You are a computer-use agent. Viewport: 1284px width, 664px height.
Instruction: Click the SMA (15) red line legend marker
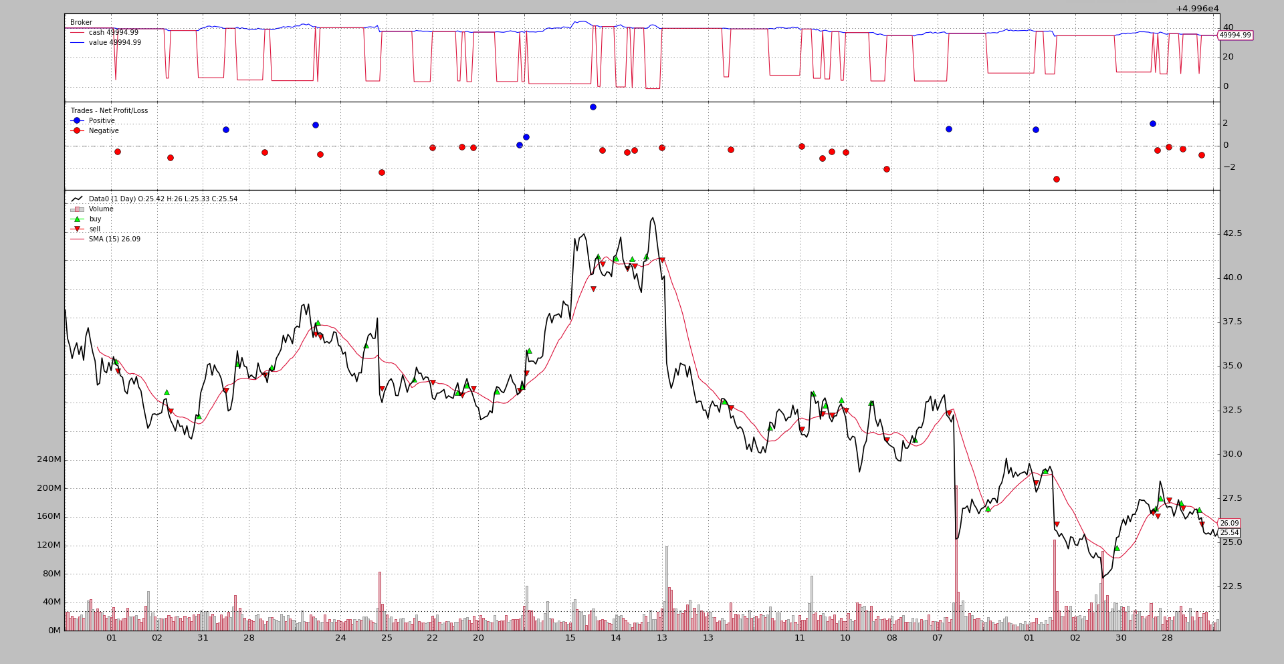(x=77, y=239)
